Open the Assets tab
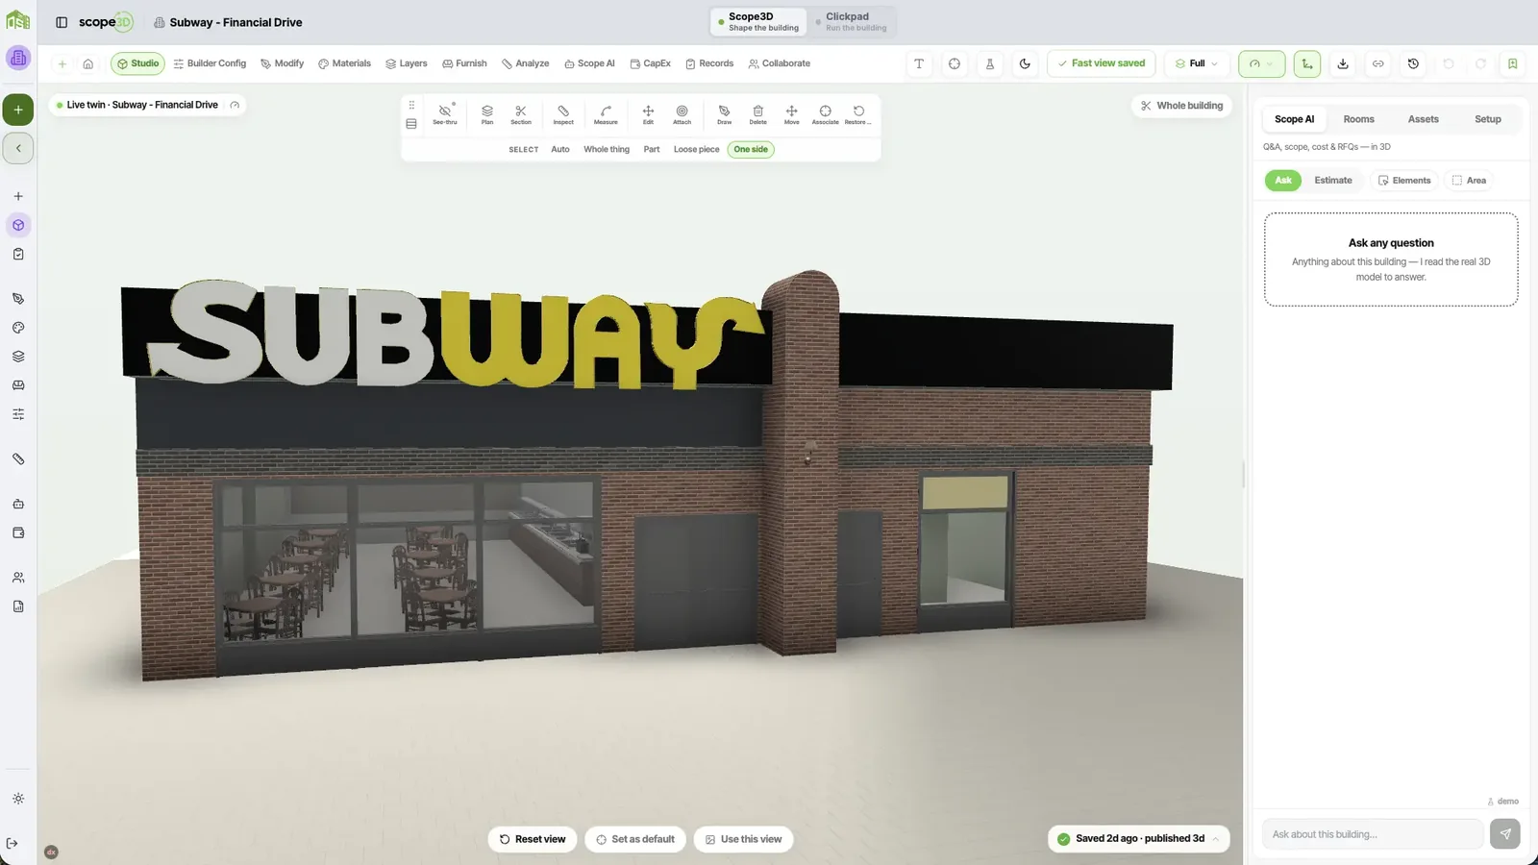1538x865 pixels. (x=1423, y=119)
